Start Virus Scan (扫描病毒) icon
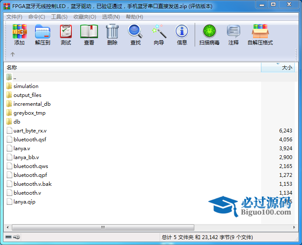Screen dimensions: 302x245 (209, 31)
